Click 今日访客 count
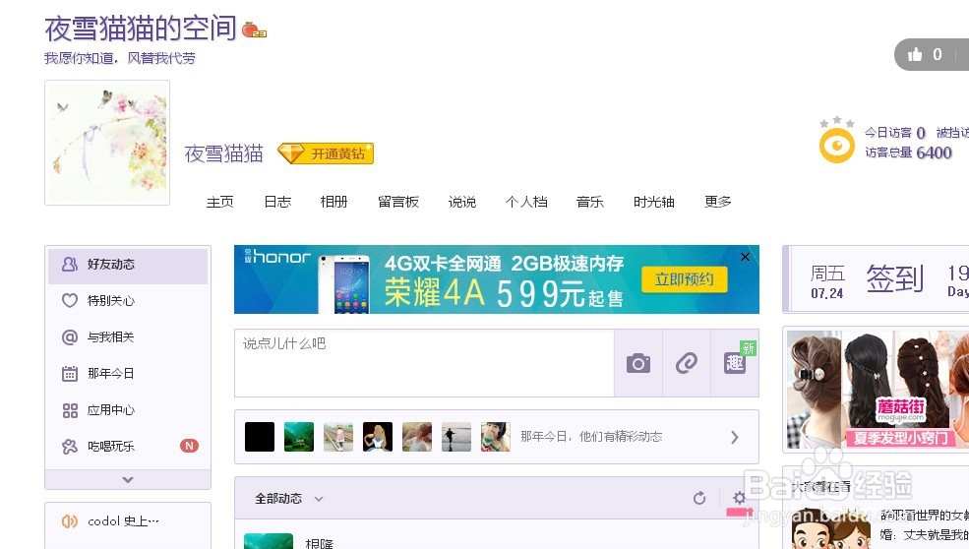The image size is (969, 549). click(x=895, y=133)
